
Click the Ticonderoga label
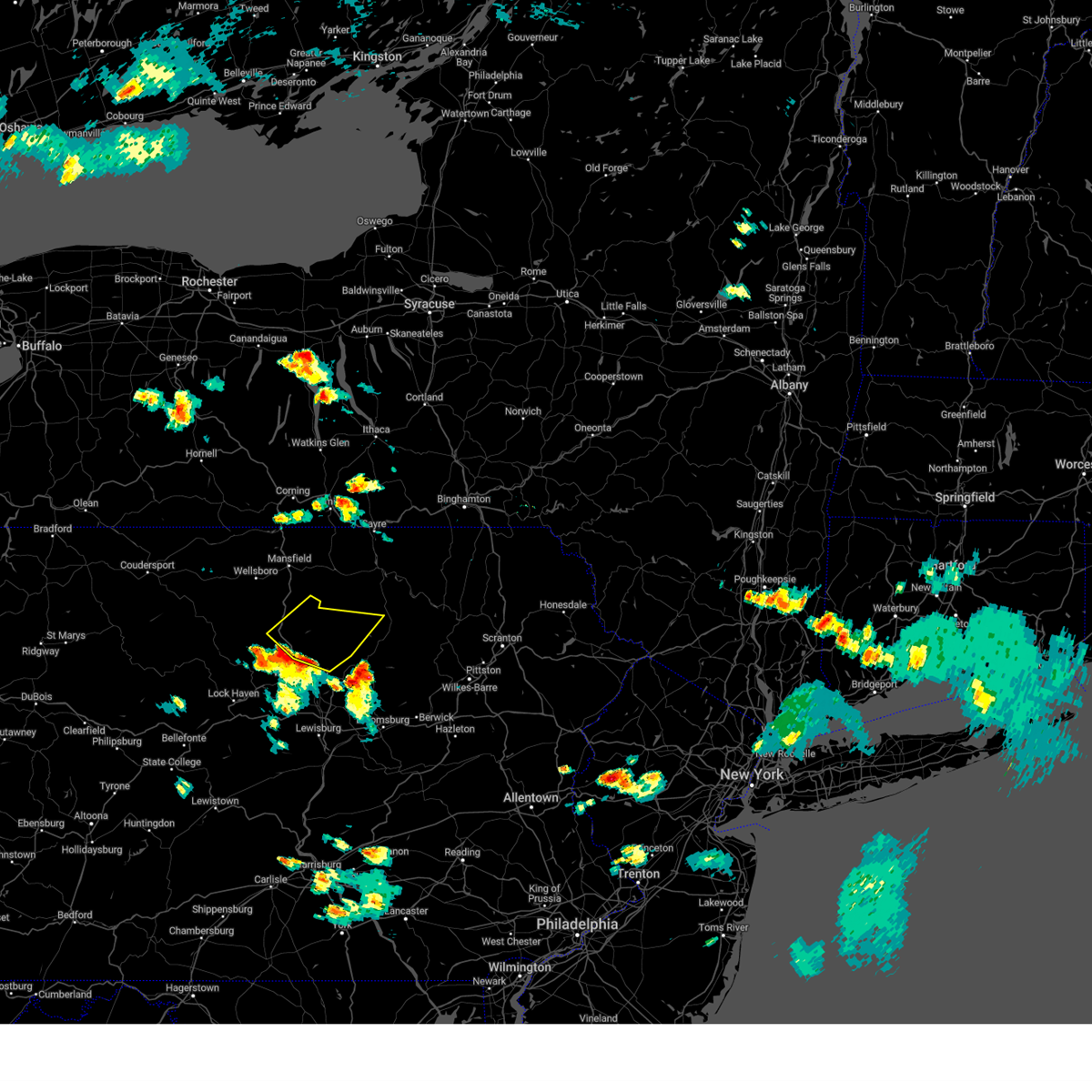coord(839,140)
